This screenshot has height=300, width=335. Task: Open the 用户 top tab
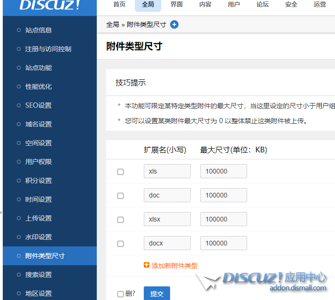[234, 5]
